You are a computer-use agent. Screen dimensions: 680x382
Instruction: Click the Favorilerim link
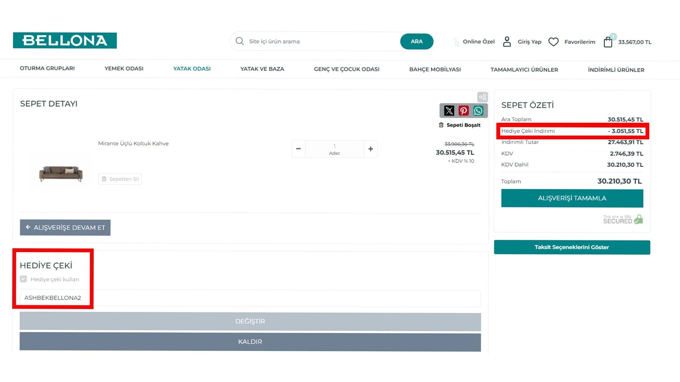(580, 42)
